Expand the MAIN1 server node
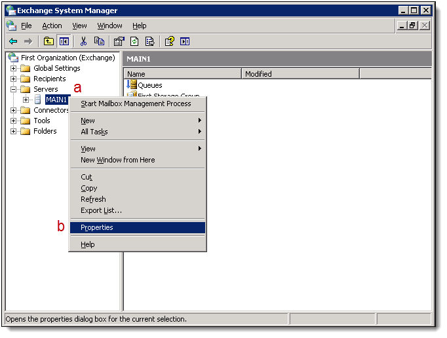This screenshot has width=447, height=338. point(26,100)
